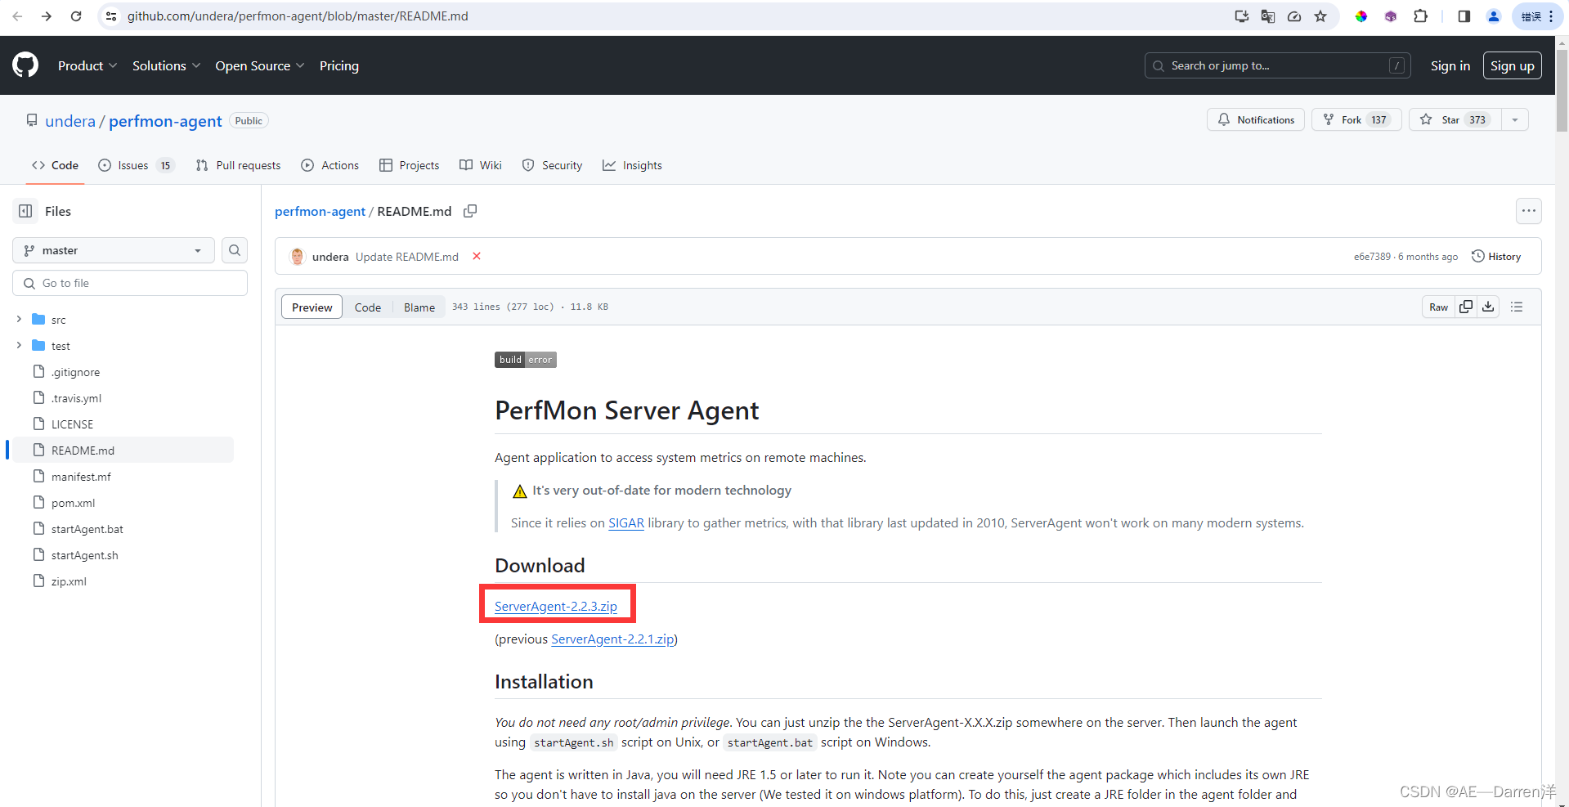Screen dimensions: 1569x807
Task: Download ServerAgent-2.2.3.zip link
Action: point(556,606)
